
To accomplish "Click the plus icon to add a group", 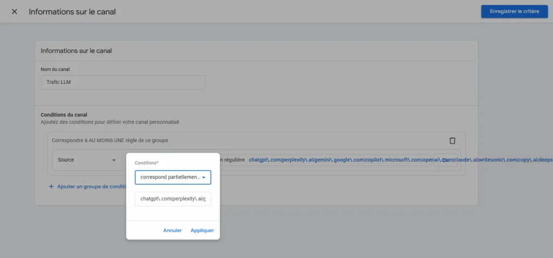I will click(51, 186).
